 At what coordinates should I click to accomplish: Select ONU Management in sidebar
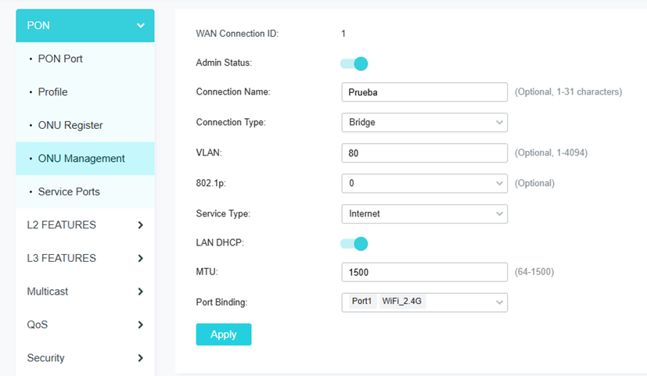coord(85,159)
